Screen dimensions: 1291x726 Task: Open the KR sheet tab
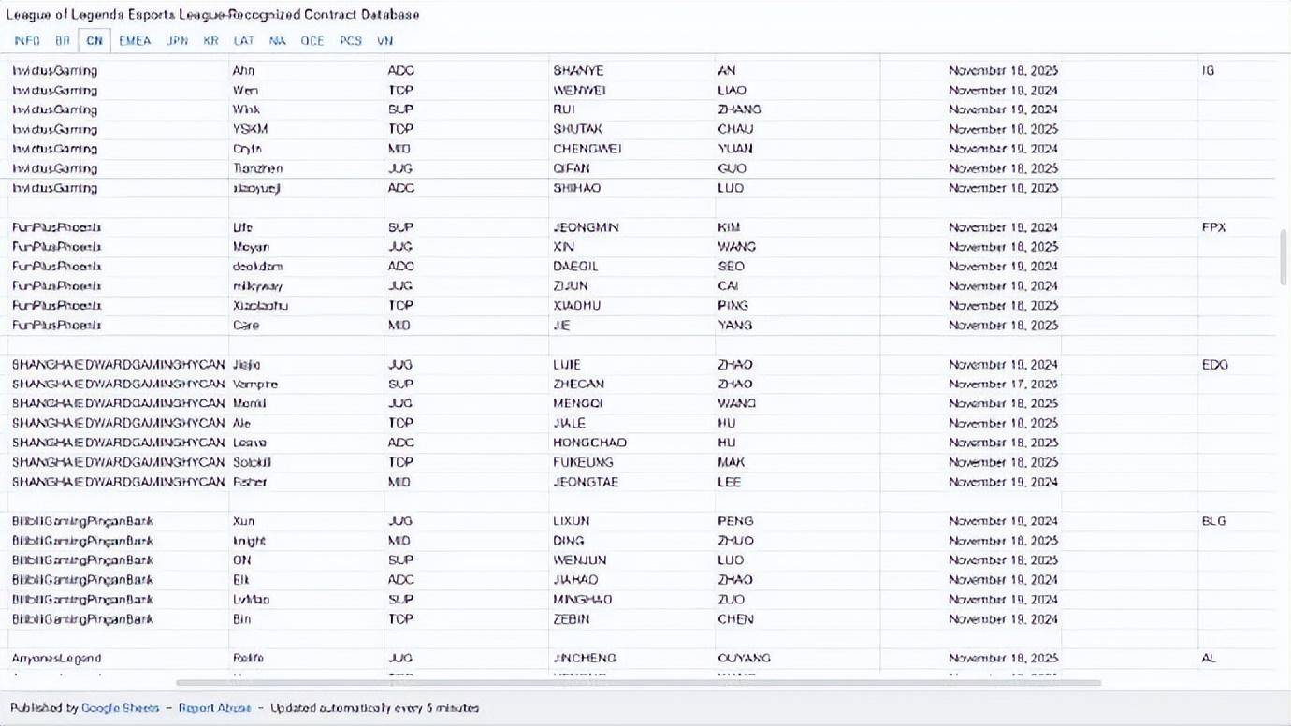pos(210,41)
